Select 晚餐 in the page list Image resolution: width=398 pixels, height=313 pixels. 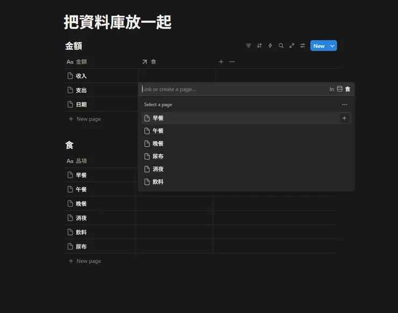[x=246, y=144]
